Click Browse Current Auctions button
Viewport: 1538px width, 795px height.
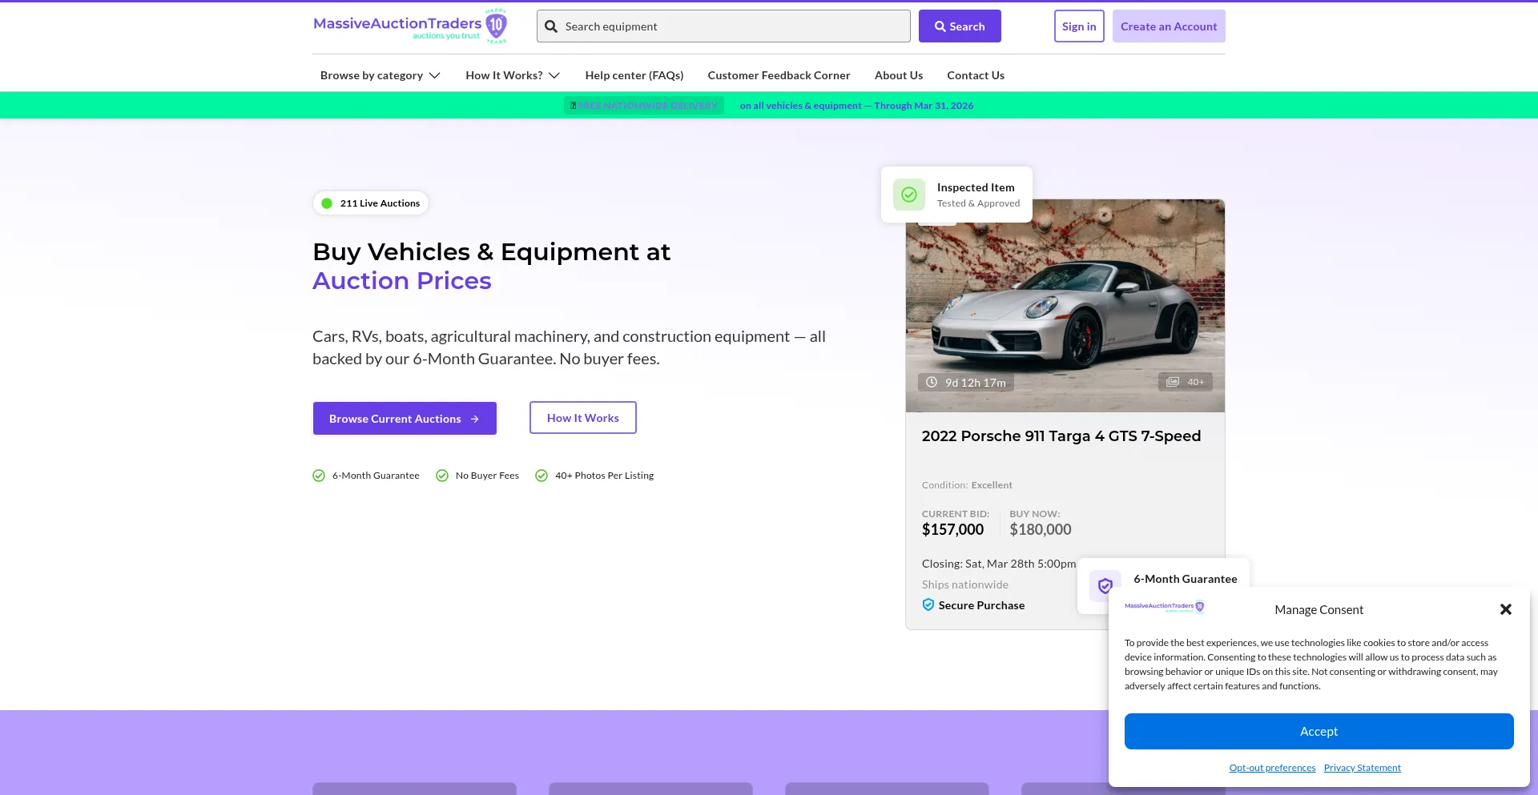point(405,419)
